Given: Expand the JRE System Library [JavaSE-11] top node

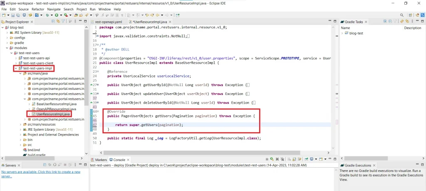Looking at the screenshot, I should pyautogui.click(x=7, y=32).
